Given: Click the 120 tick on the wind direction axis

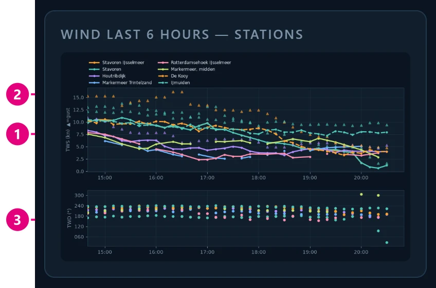Looking at the screenshot, I should coord(79,227).
